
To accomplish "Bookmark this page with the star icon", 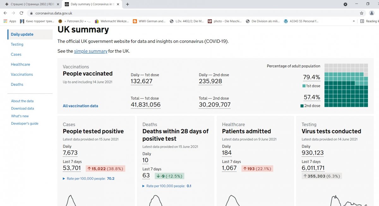I will 362,13.
